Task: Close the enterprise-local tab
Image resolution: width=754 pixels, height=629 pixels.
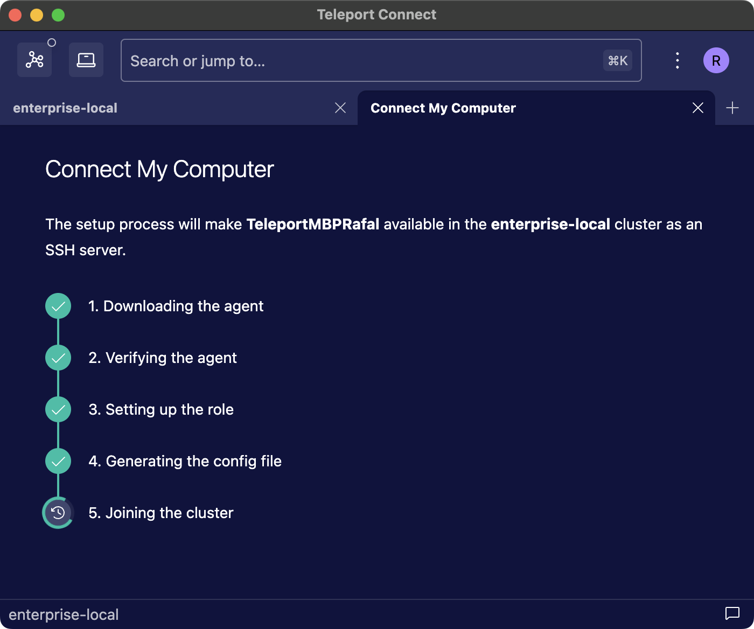Action: (340, 108)
